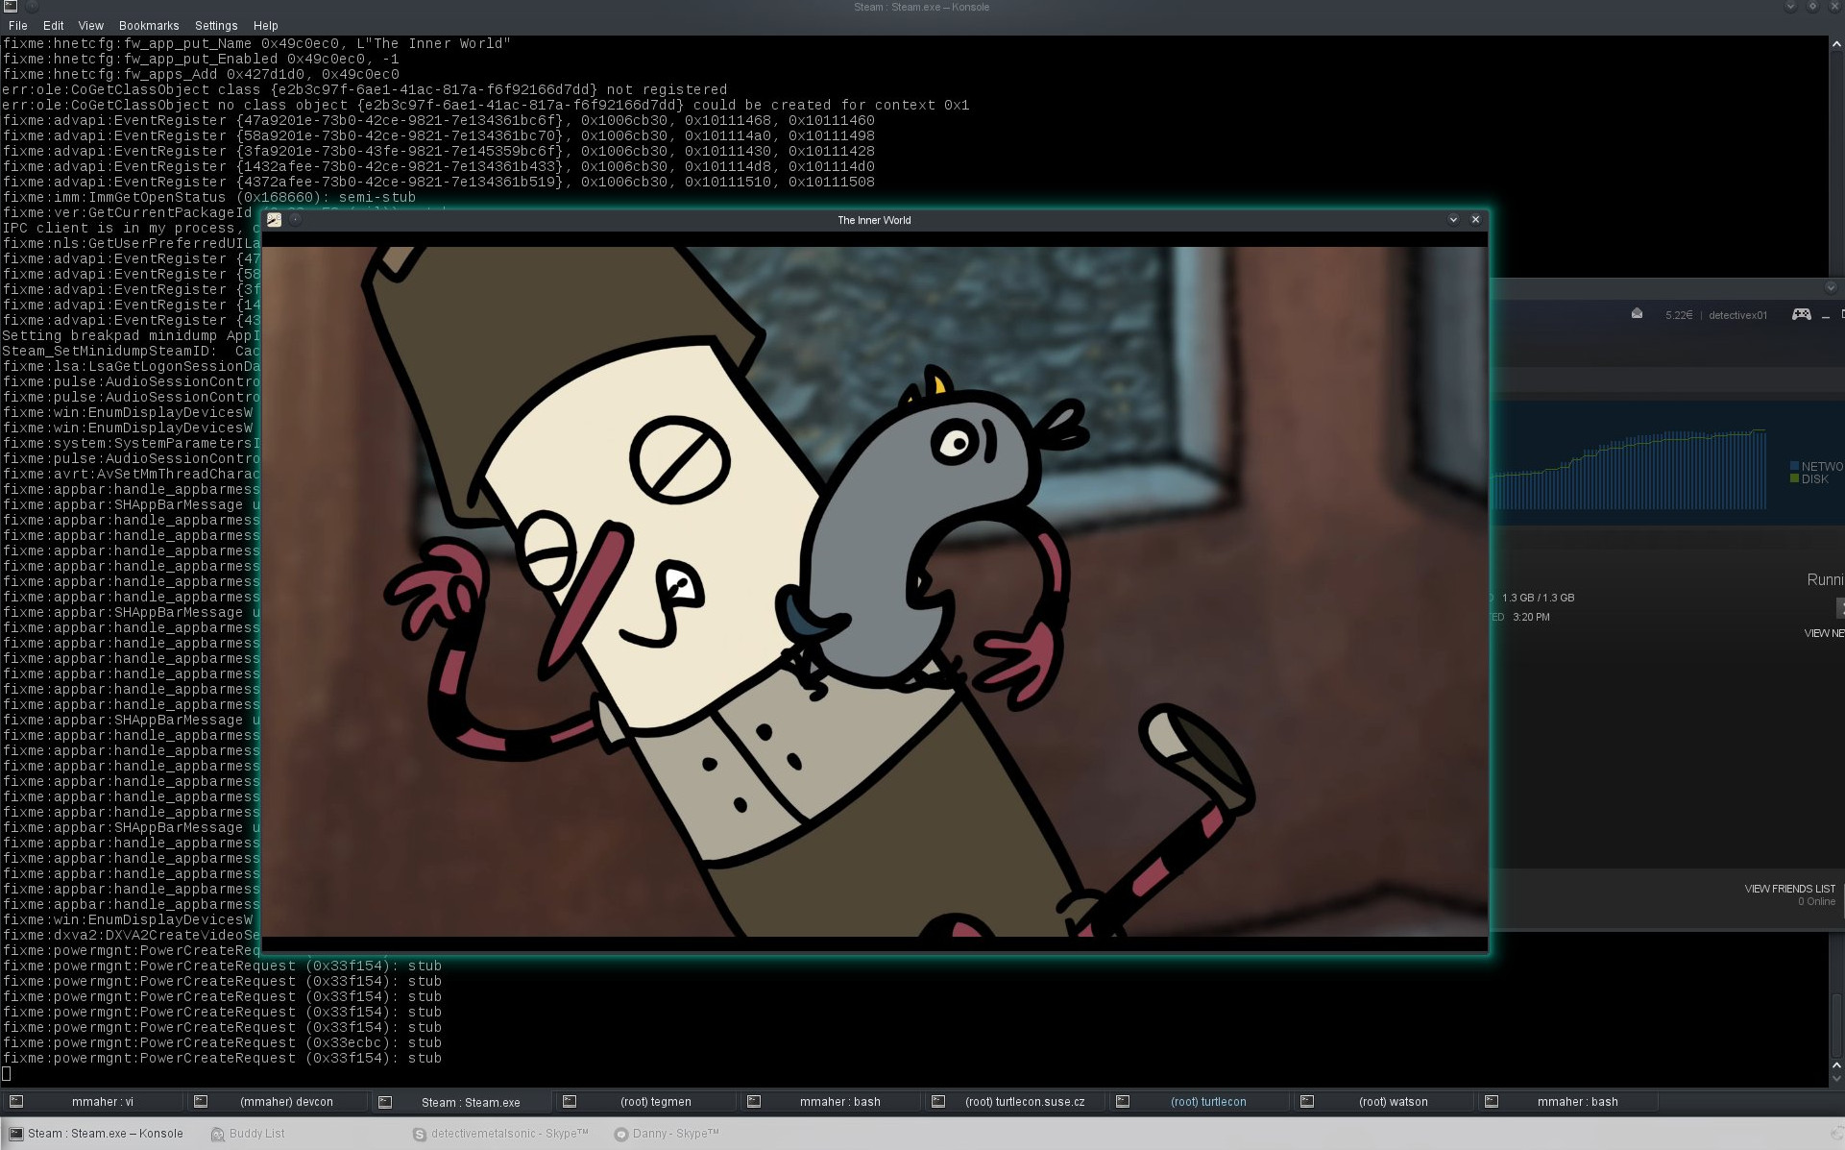Image resolution: width=1845 pixels, height=1150 pixels.
Task: Open 'Steam : Steam.exe – Konsole' taskbar entry
Action: point(96,1134)
